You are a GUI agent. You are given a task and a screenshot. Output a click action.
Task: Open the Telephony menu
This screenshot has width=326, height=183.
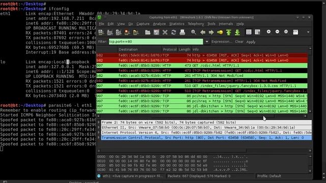[196, 24]
